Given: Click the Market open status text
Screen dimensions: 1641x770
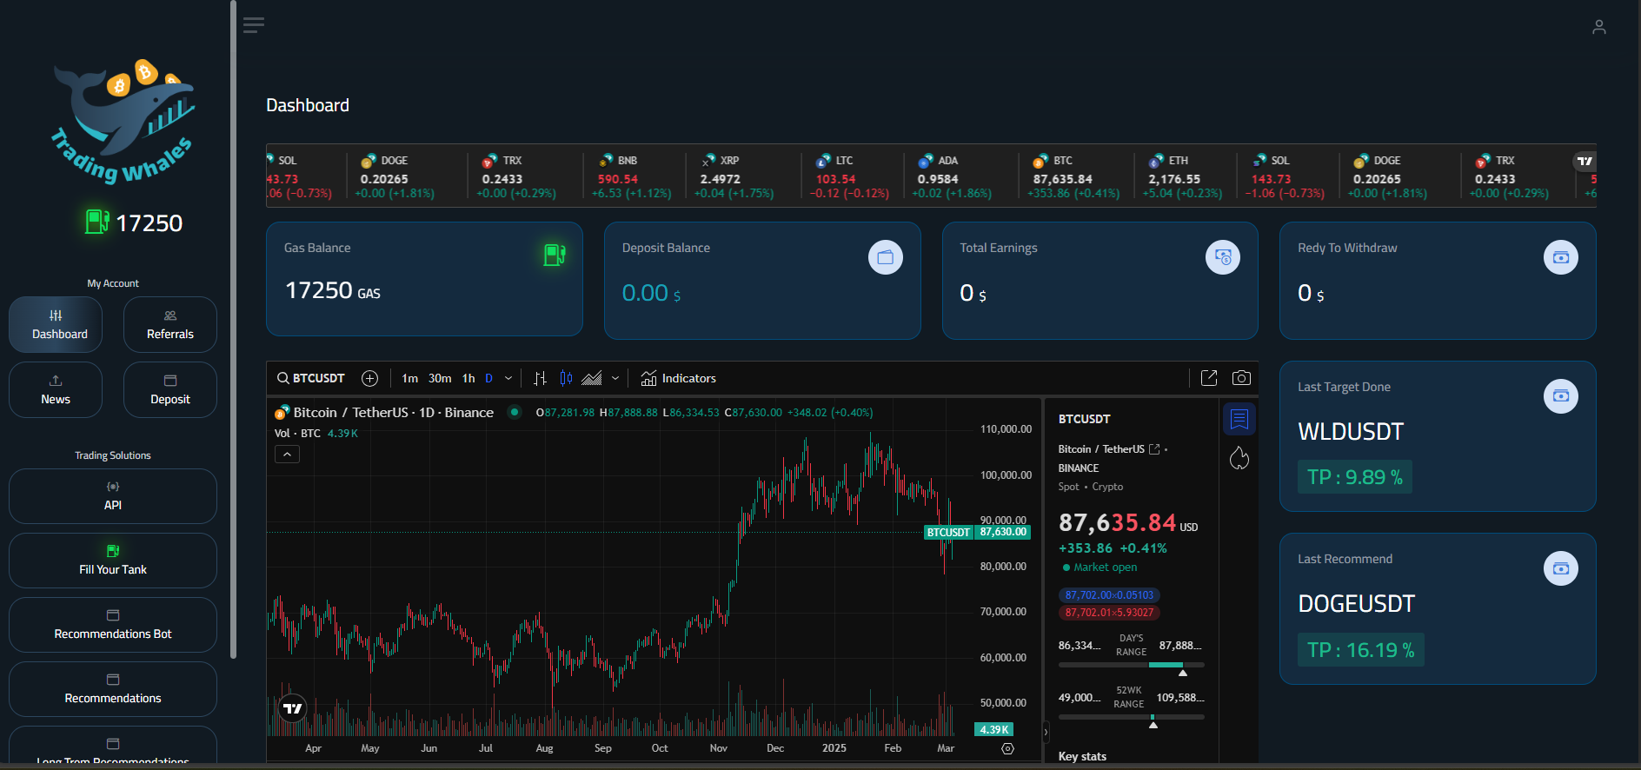Looking at the screenshot, I should [x=1105, y=568].
